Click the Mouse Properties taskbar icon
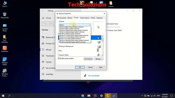175x98 pixels. pyautogui.click(x=114, y=96)
